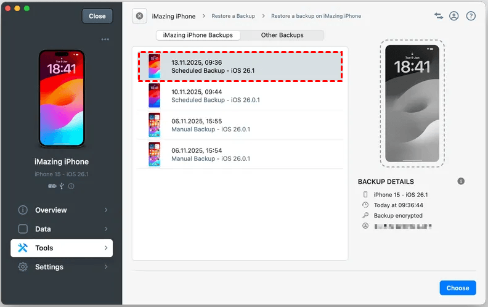Screen dimensions: 488x307
Task: Click the USB connection icon
Action: coord(62,186)
